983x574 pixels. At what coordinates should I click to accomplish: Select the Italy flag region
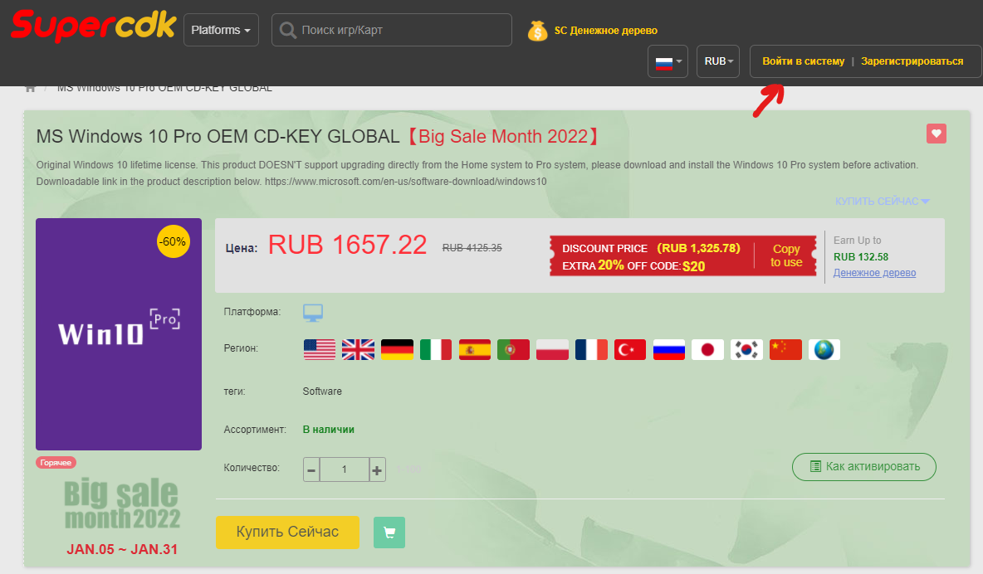click(436, 350)
